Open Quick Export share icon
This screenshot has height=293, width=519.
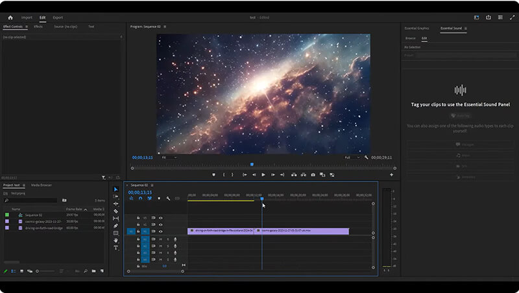click(489, 18)
